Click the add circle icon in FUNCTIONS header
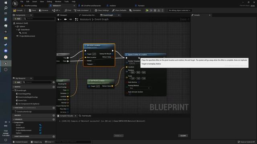This screenshot has height=144, width=257. click(53, 108)
